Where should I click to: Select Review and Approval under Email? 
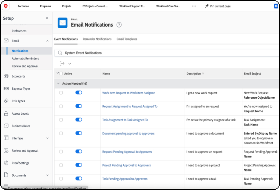[x=25, y=66]
